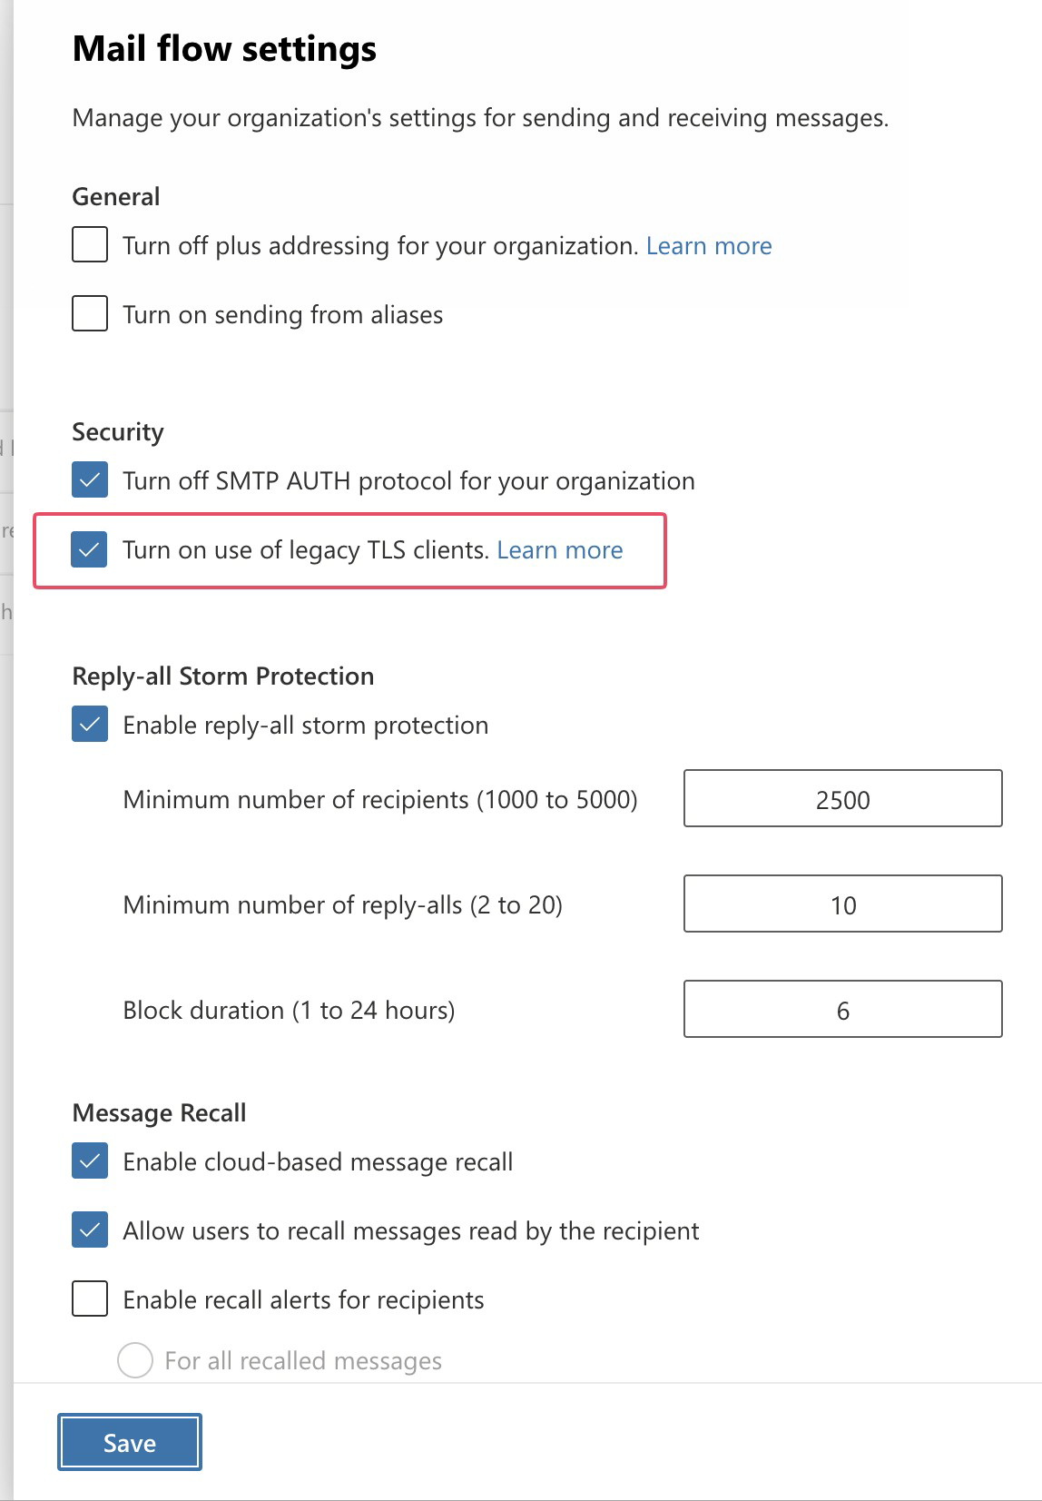The image size is (1042, 1501).
Task: Select For all recalled messages radio button
Action: (x=135, y=1360)
